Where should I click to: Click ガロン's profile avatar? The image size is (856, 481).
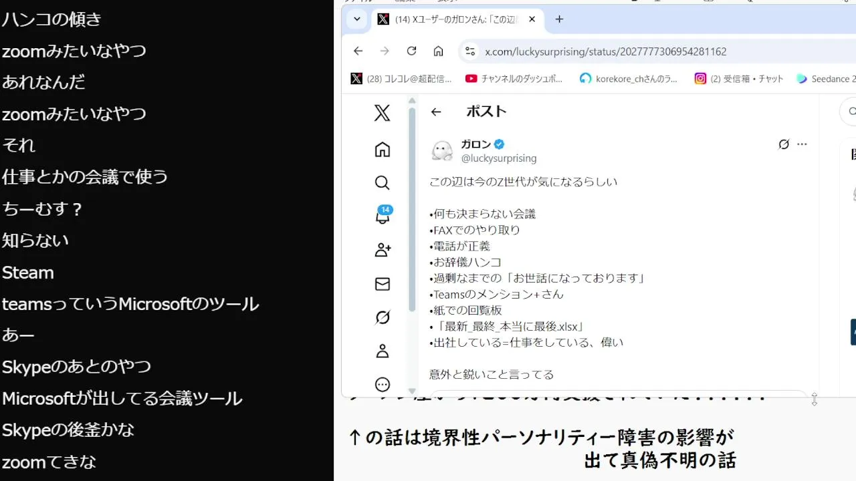pyautogui.click(x=442, y=150)
